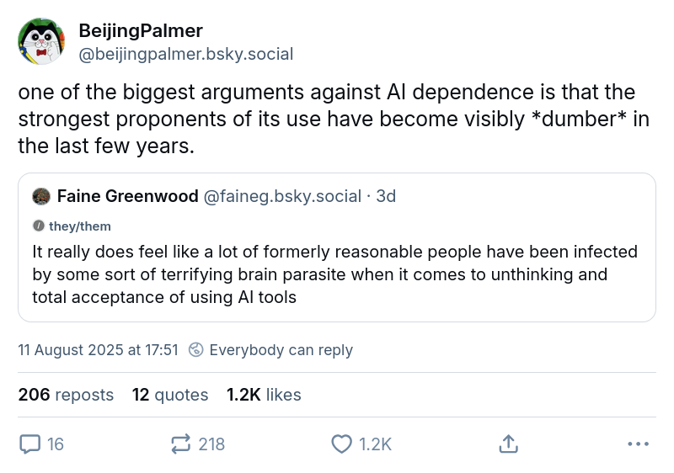Like the post with heart icon
This screenshot has width=674, height=473.
[x=341, y=444]
